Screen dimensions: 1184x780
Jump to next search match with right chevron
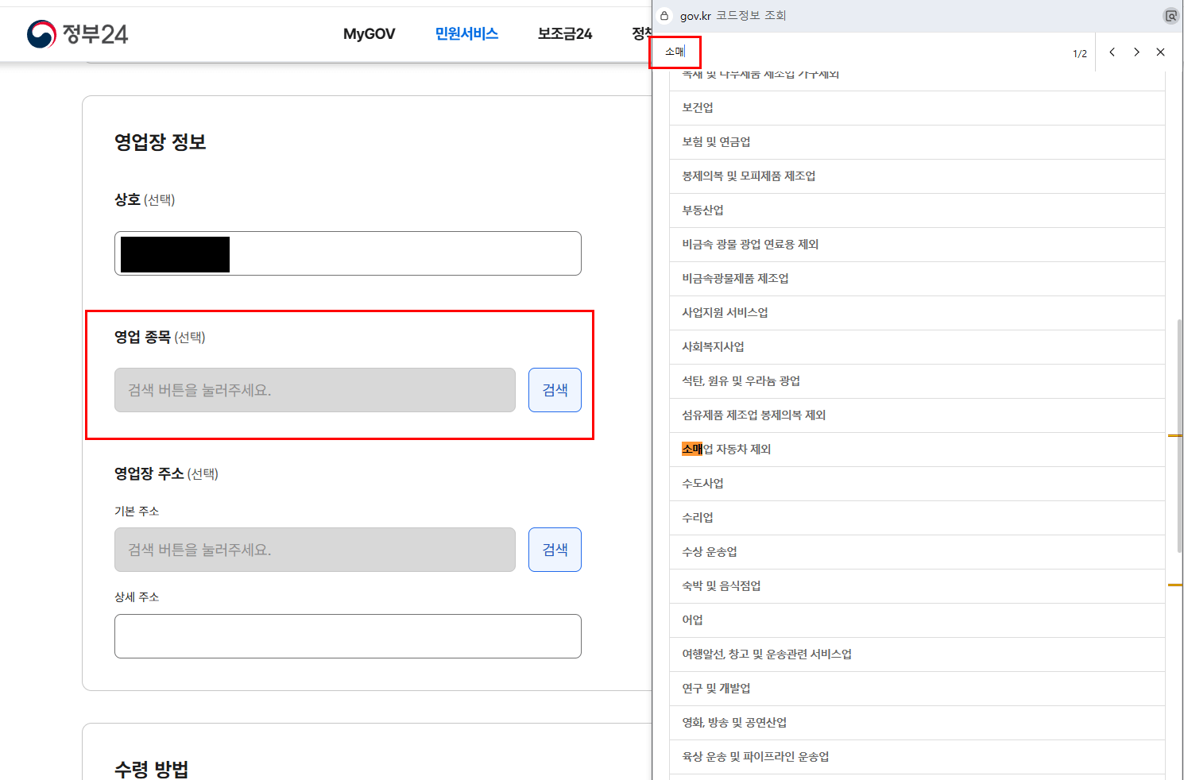point(1136,52)
